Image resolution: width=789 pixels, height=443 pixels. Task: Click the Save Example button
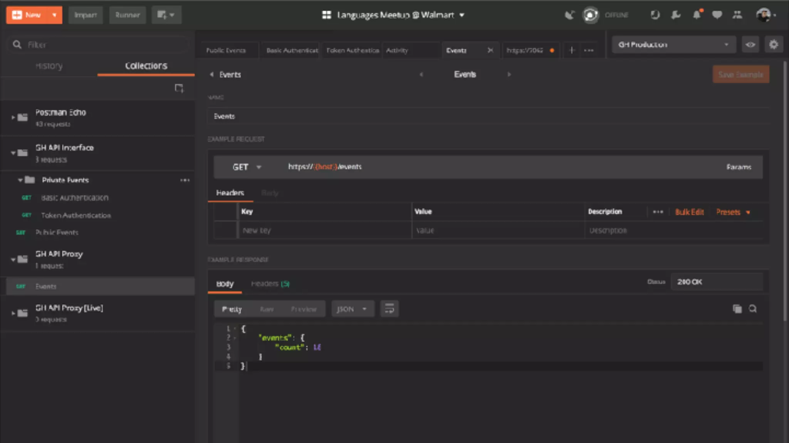click(740, 75)
